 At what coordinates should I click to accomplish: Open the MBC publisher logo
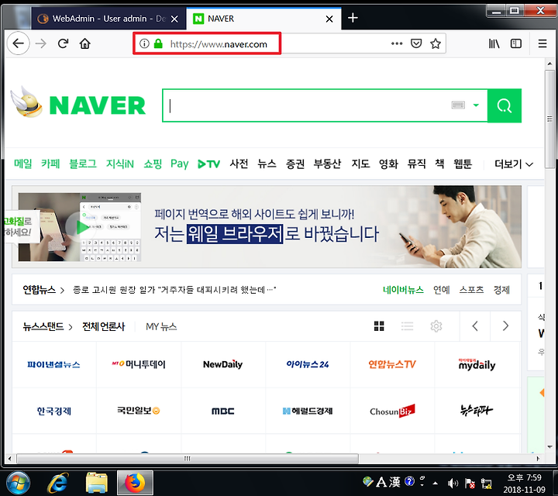coord(222,411)
